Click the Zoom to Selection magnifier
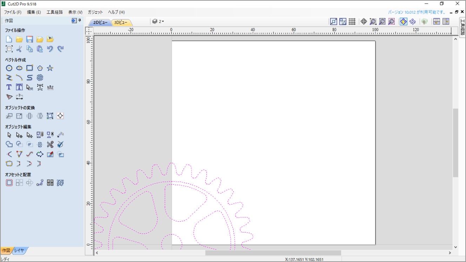466x262 pixels. tap(392, 22)
